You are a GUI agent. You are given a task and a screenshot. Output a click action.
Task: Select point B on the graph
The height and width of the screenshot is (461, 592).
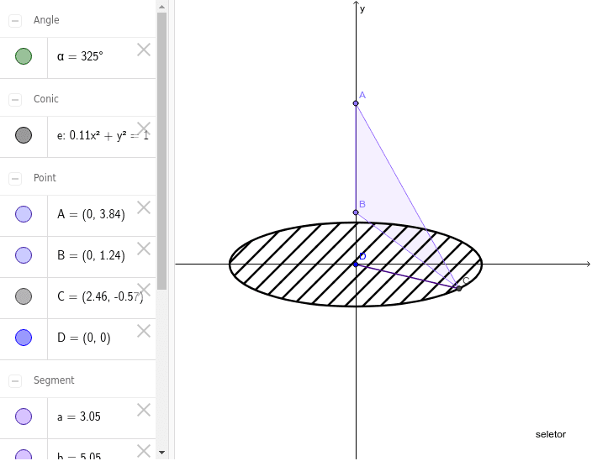click(356, 212)
